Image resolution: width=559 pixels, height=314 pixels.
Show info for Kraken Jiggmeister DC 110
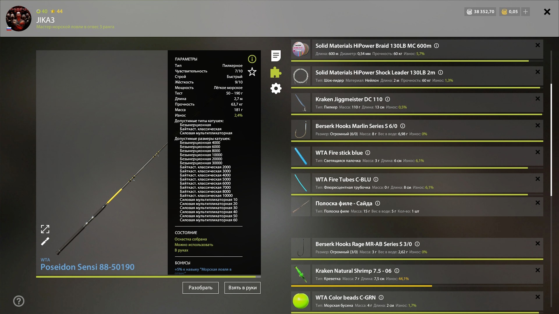pos(388,99)
